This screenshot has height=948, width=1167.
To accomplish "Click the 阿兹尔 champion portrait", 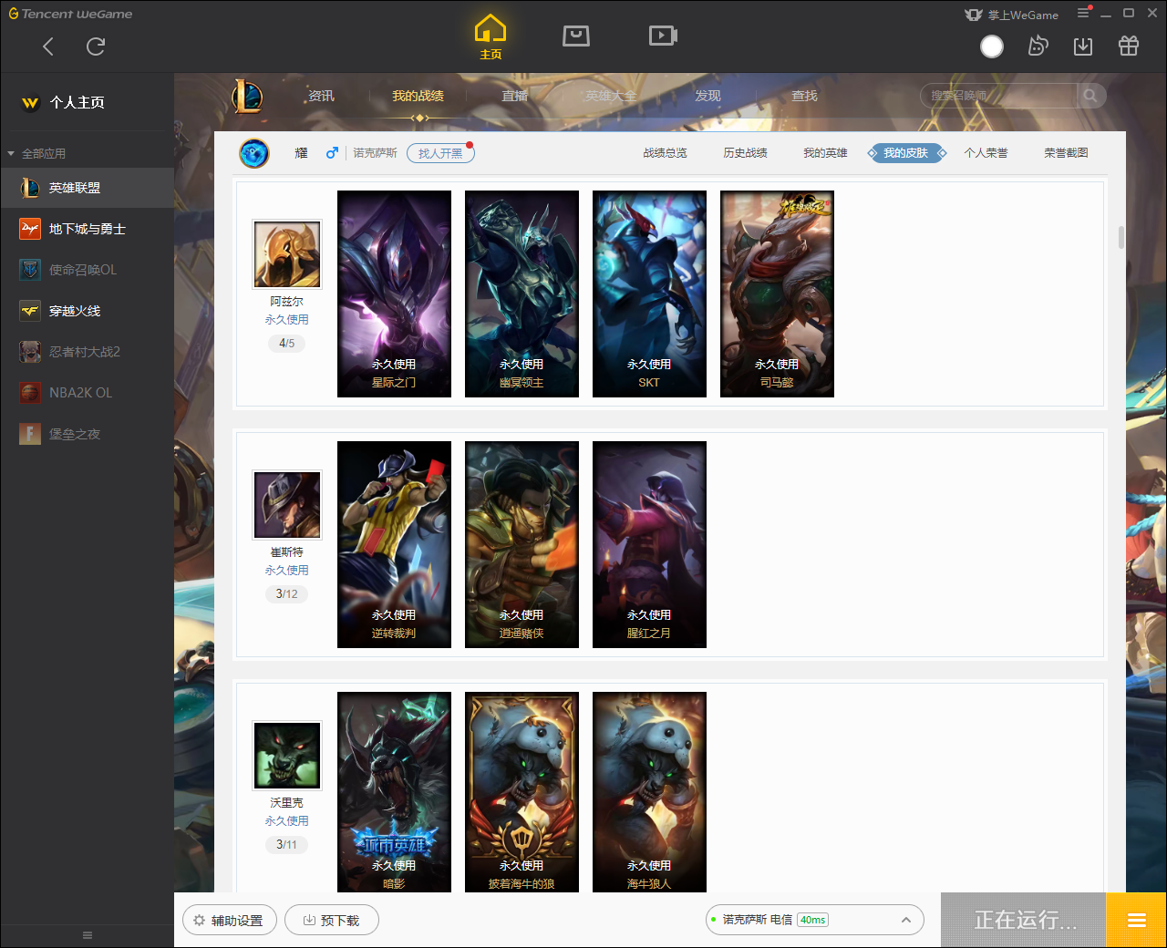I will (287, 253).
